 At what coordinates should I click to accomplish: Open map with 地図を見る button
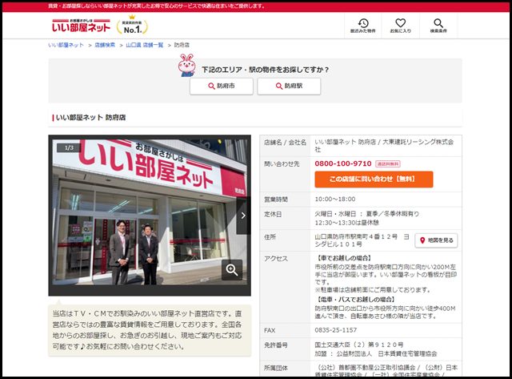(436, 240)
